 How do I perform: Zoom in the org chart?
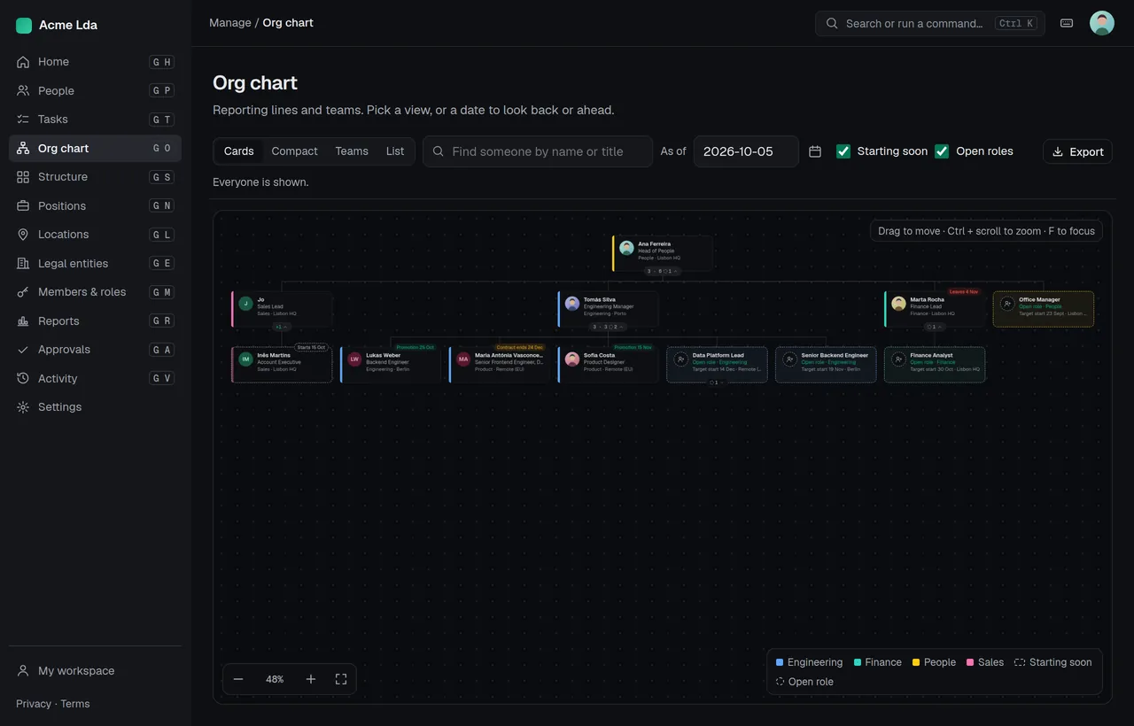(x=311, y=679)
